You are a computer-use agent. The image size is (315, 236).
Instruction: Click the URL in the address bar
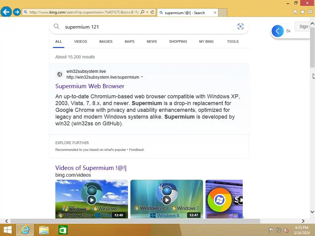[x=84, y=12]
